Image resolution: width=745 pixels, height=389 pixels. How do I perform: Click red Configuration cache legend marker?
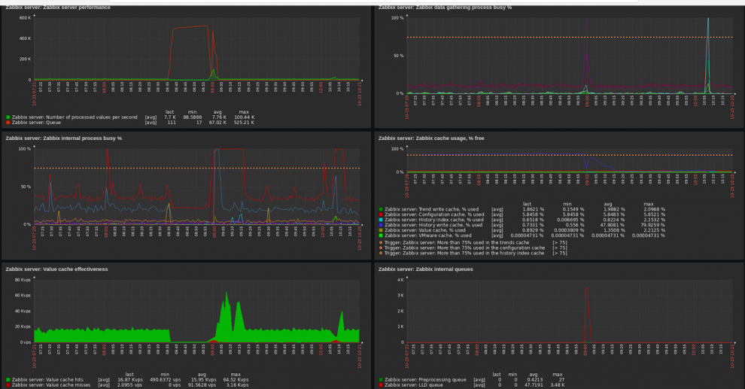381,214
